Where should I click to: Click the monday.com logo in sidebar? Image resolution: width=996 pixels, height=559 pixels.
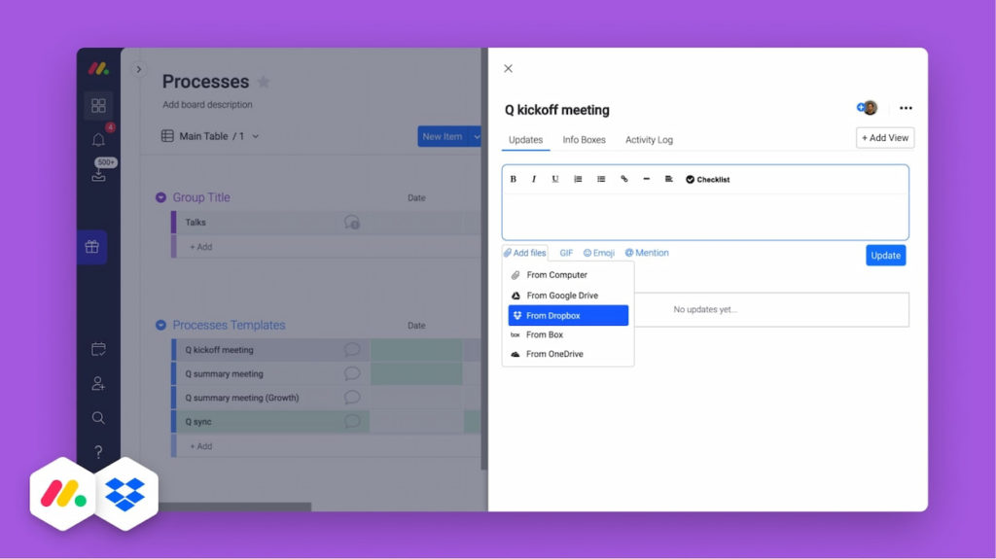pyautogui.click(x=98, y=68)
